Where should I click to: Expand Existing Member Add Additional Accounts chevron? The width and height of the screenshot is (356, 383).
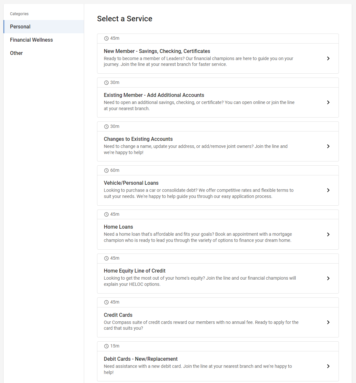[x=328, y=102]
